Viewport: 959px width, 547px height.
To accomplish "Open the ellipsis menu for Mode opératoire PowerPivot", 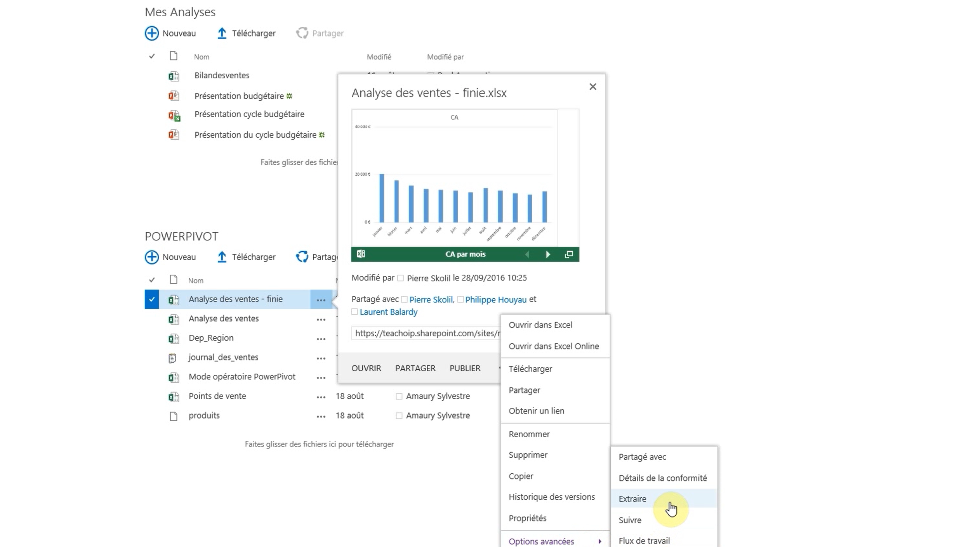I will 321,377.
